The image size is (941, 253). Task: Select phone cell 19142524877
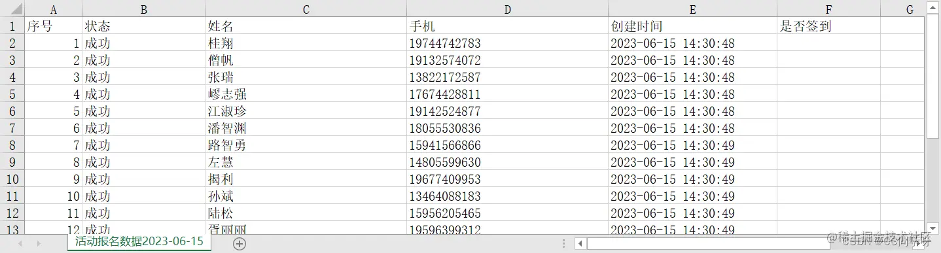point(508,111)
